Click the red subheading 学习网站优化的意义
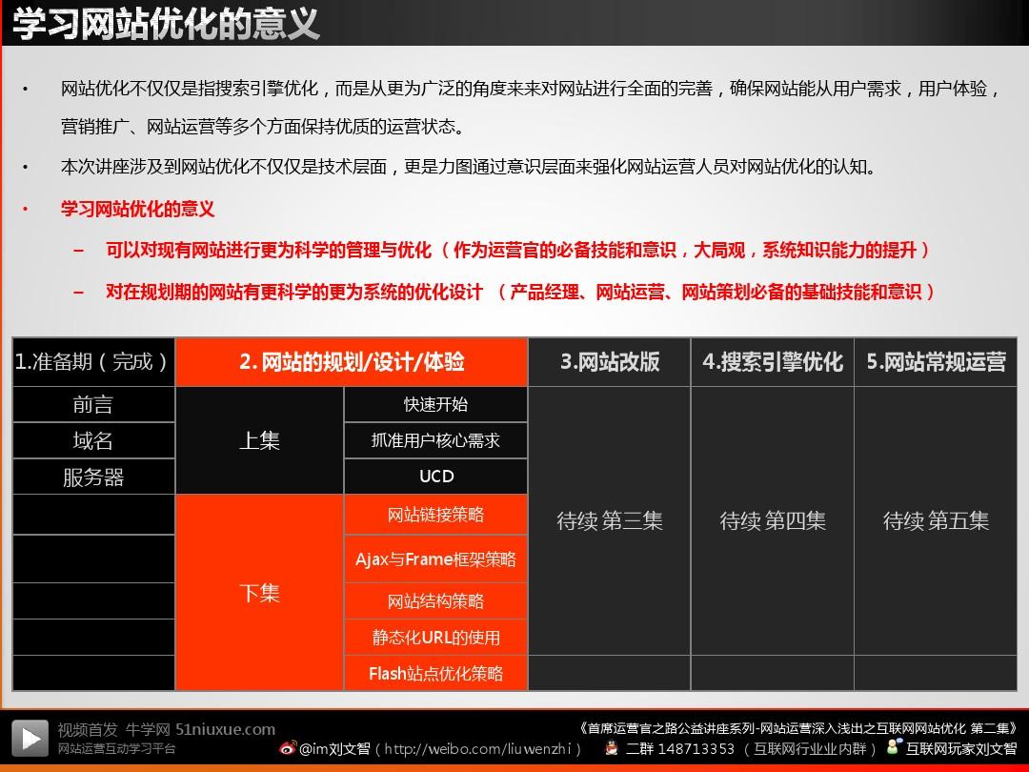Viewport: 1029px width, 772px height. point(138,209)
